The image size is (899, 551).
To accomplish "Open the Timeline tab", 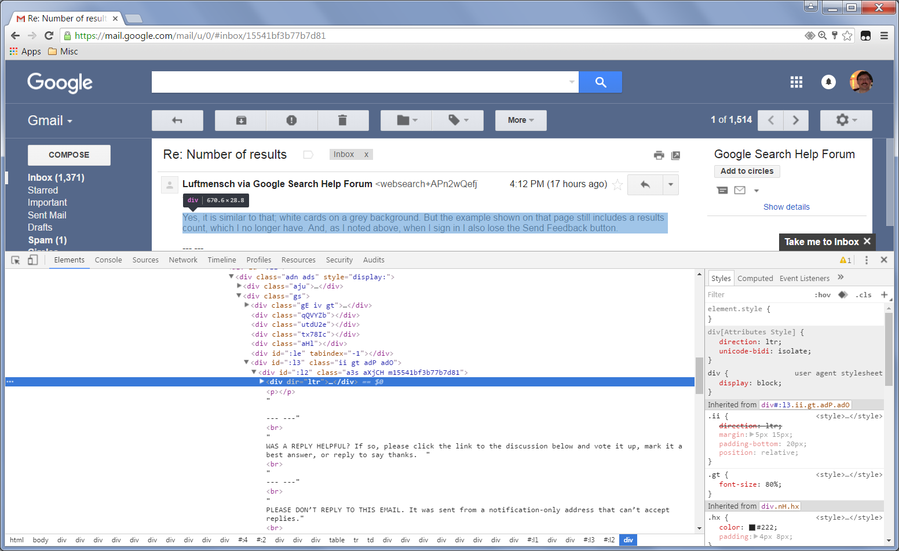I will (222, 260).
